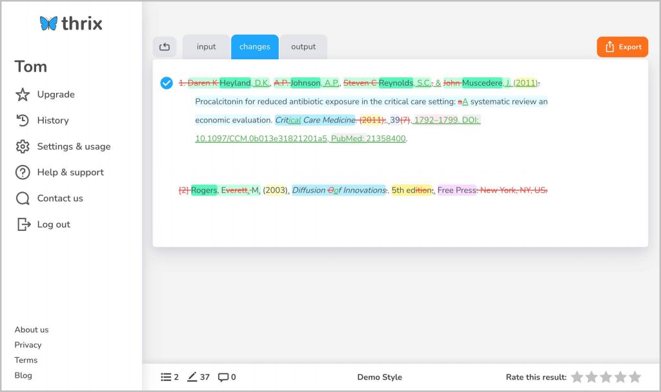Switch to the output tab
The width and height of the screenshot is (661, 392).
pyautogui.click(x=303, y=47)
